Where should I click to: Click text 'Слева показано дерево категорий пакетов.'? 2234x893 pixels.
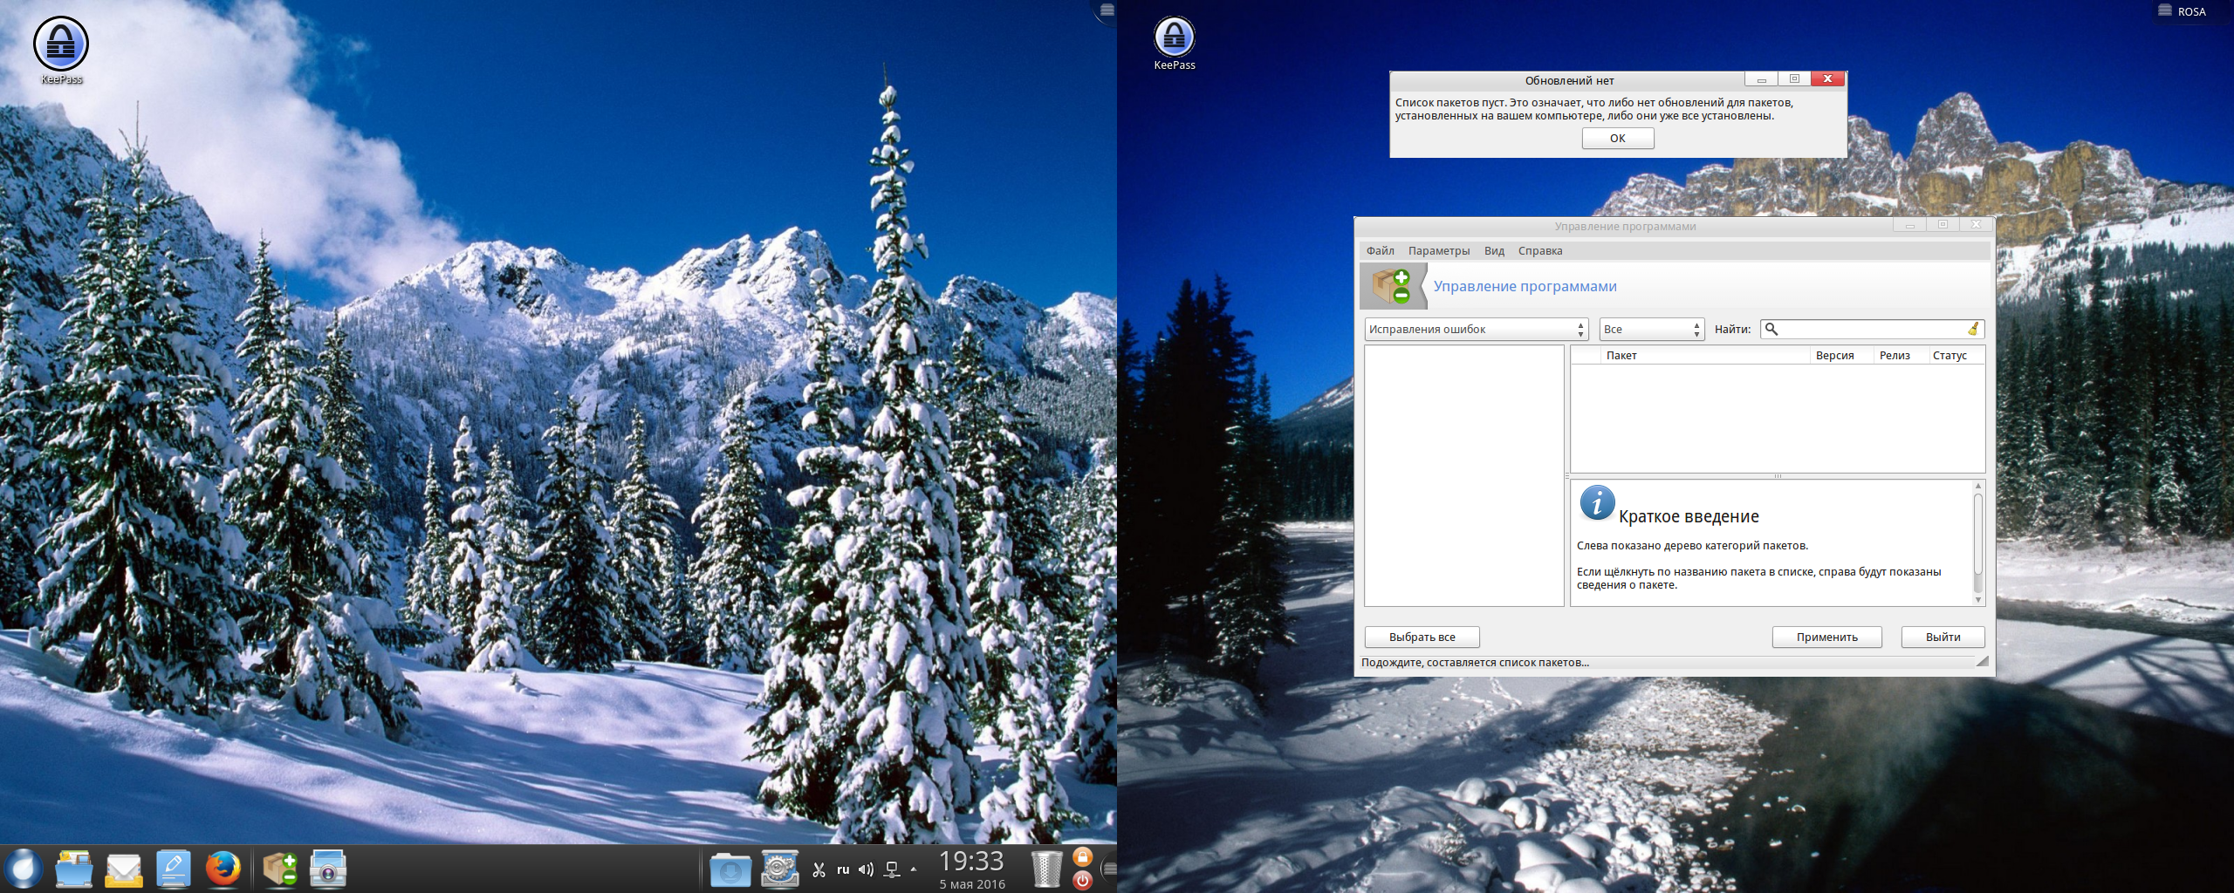tap(1692, 546)
